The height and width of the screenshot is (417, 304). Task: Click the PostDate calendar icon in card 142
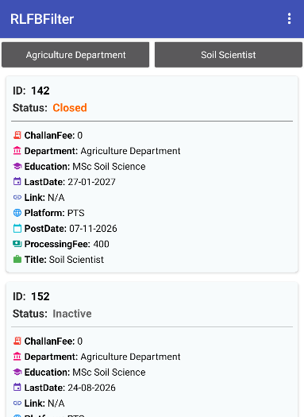point(17,229)
